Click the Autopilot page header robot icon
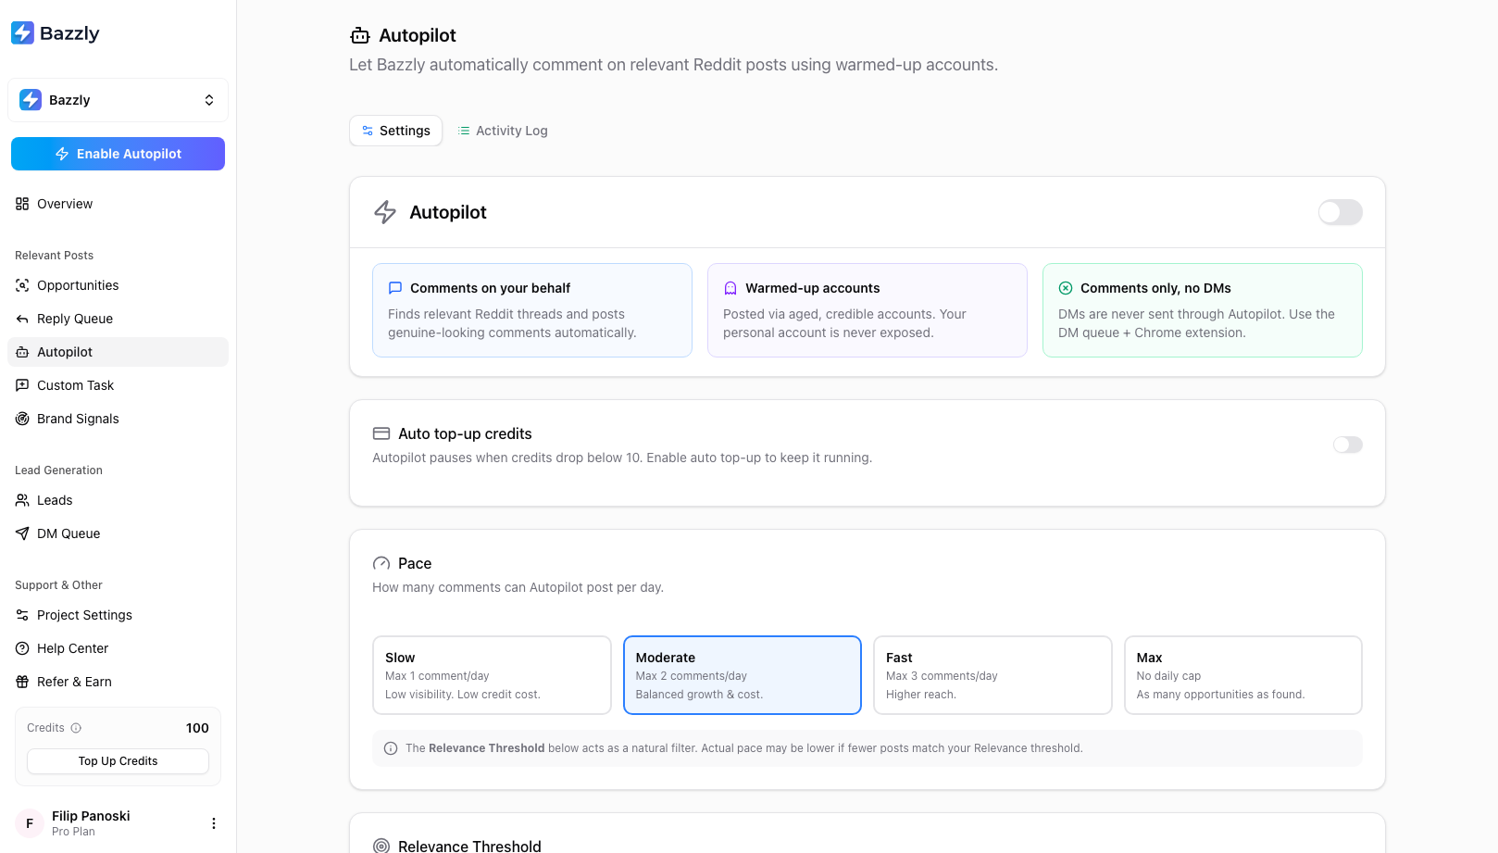The height and width of the screenshot is (853, 1498). (360, 36)
